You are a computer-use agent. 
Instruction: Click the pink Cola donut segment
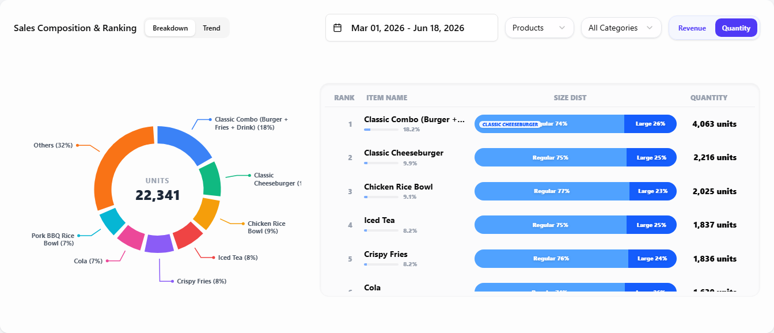pyautogui.click(x=131, y=237)
